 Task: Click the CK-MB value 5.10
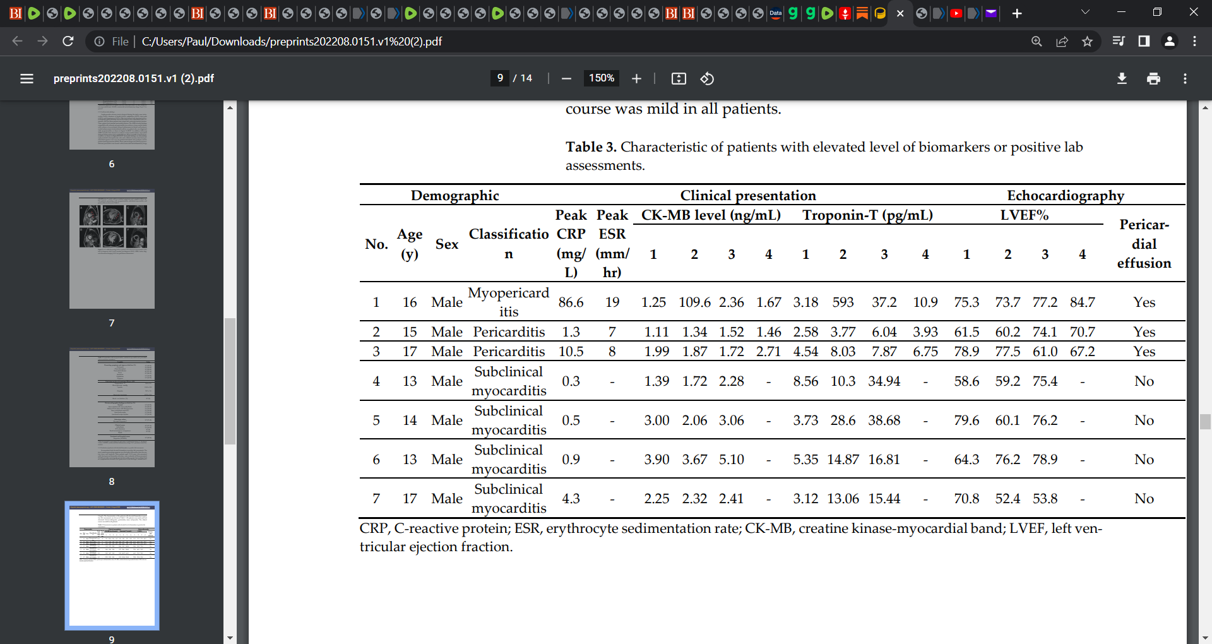click(x=731, y=459)
